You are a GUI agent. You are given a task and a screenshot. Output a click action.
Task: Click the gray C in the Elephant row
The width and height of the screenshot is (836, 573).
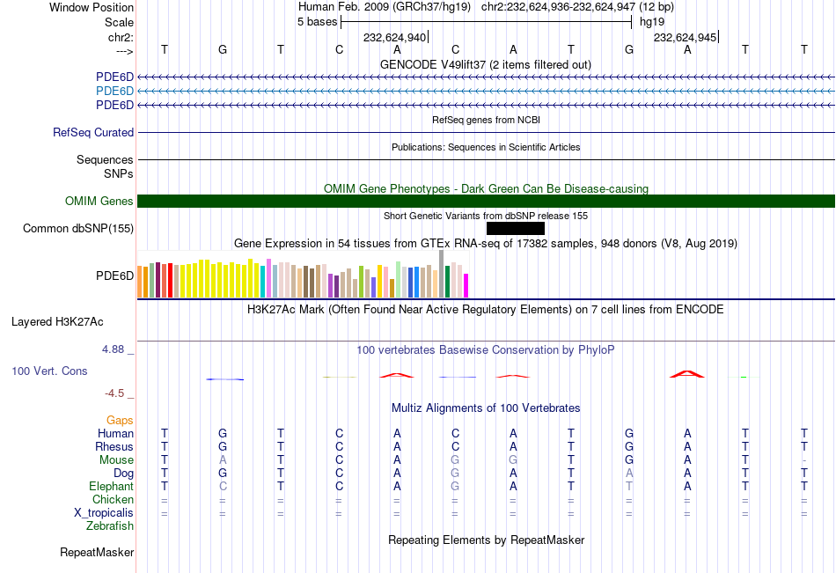(x=223, y=486)
